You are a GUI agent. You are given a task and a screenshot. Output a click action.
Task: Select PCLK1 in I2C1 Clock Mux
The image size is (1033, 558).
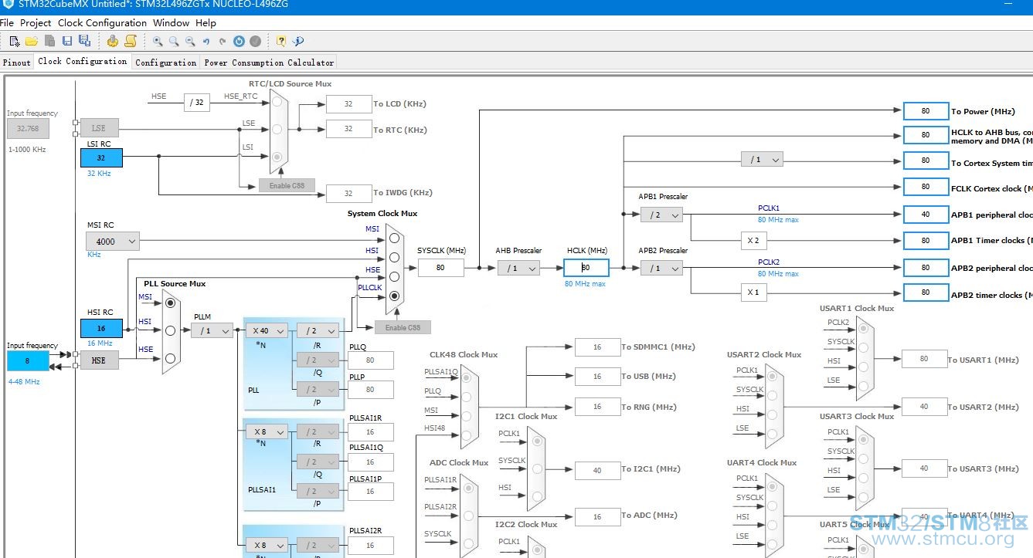[x=537, y=441]
